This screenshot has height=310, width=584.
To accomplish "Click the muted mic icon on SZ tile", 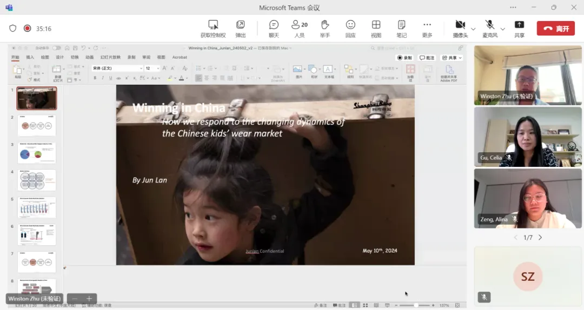I will point(484,297).
